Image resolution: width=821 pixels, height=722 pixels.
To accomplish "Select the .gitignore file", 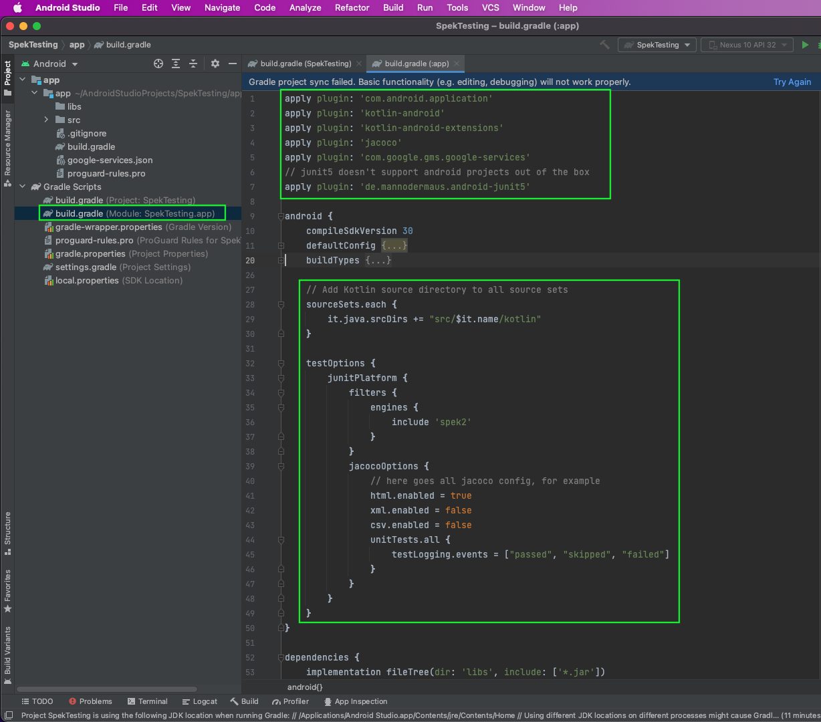I will pos(87,133).
